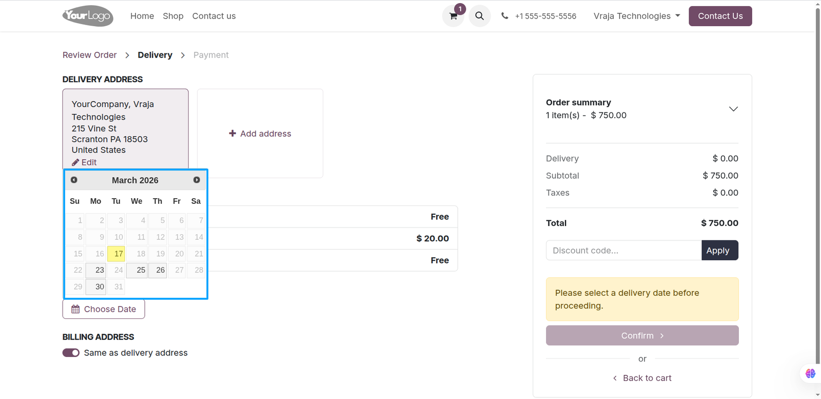Click the Apply discount button
This screenshot has height=399, width=821.
point(719,251)
